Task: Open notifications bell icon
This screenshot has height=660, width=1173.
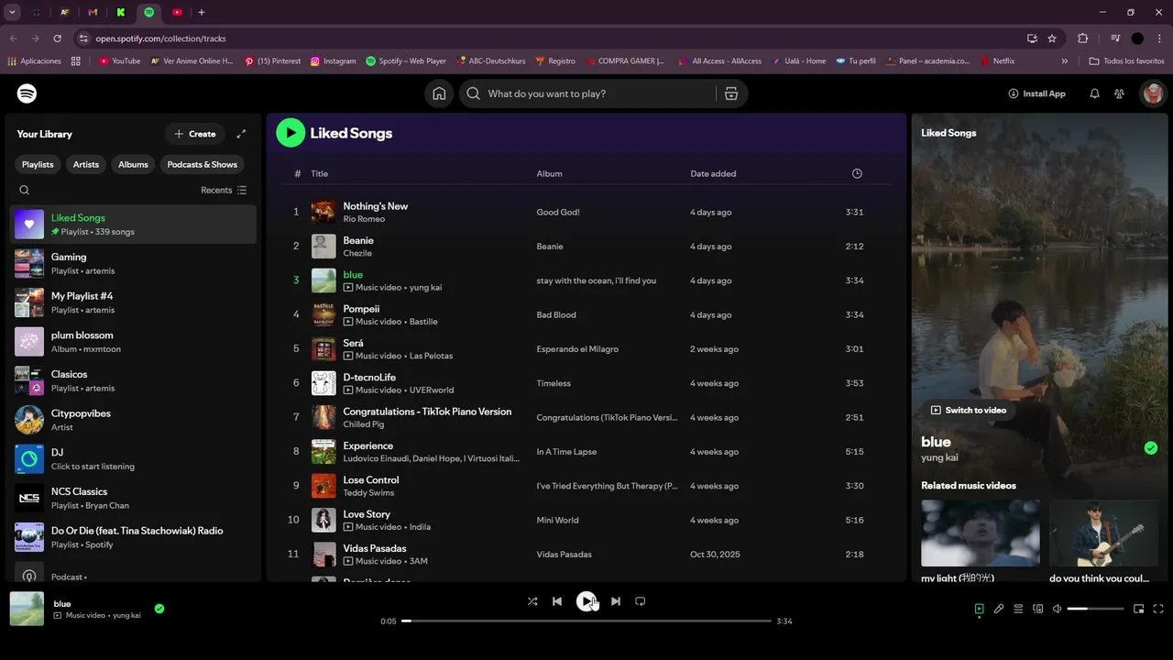Action: [1094, 93]
